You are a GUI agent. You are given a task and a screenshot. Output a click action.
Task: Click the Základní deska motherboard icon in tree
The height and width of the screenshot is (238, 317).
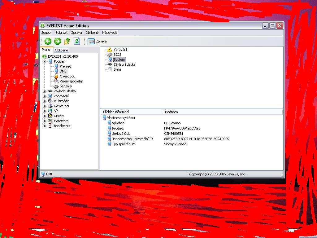pyautogui.click(x=50, y=91)
